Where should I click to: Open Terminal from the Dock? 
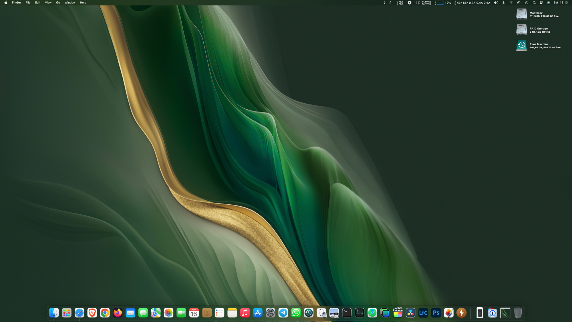pyautogui.click(x=347, y=313)
